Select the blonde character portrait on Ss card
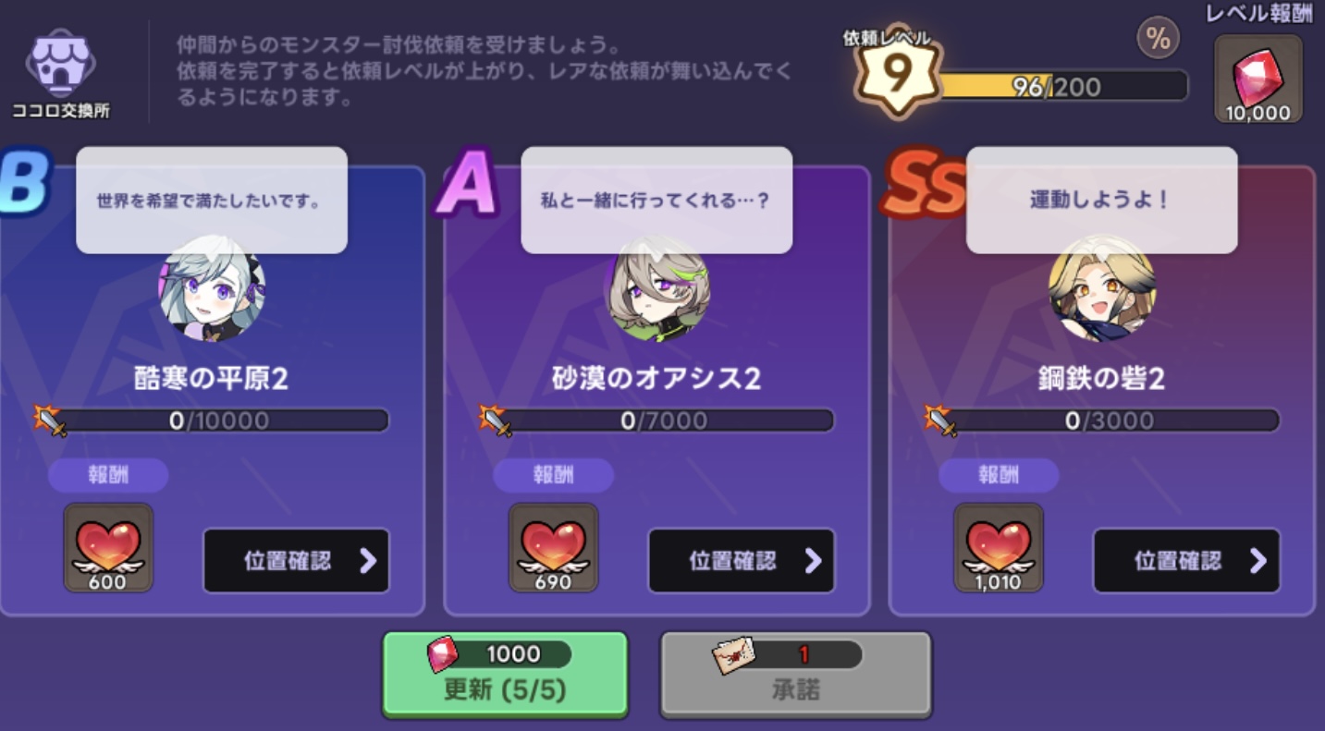The width and height of the screenshot is (1325, 731). (x=1101, y=287)
